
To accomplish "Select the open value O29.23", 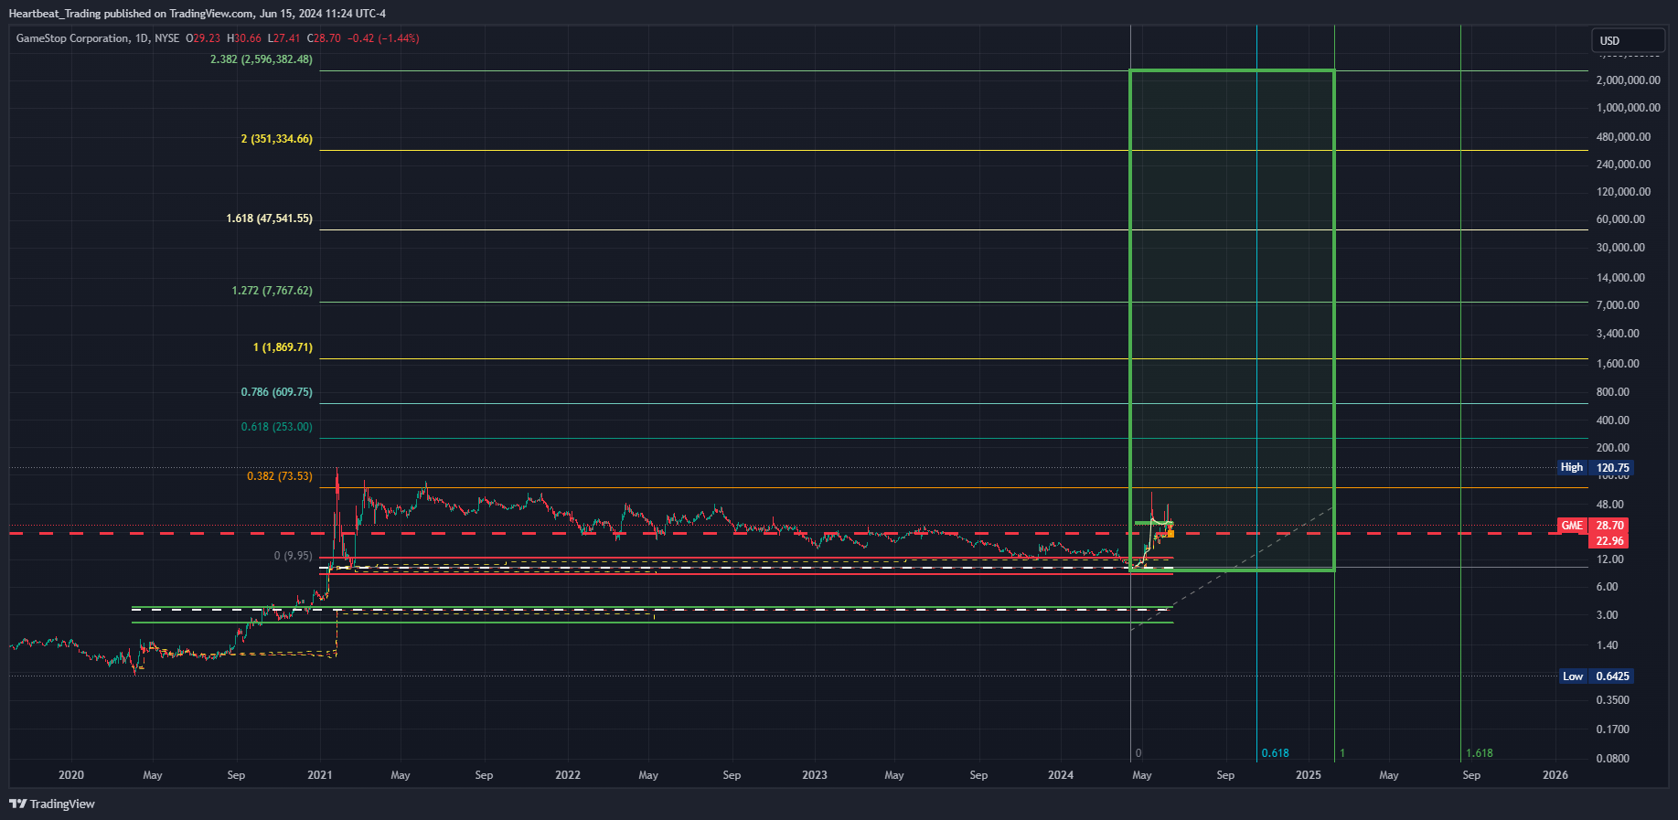I will click(x=203, y=38).
